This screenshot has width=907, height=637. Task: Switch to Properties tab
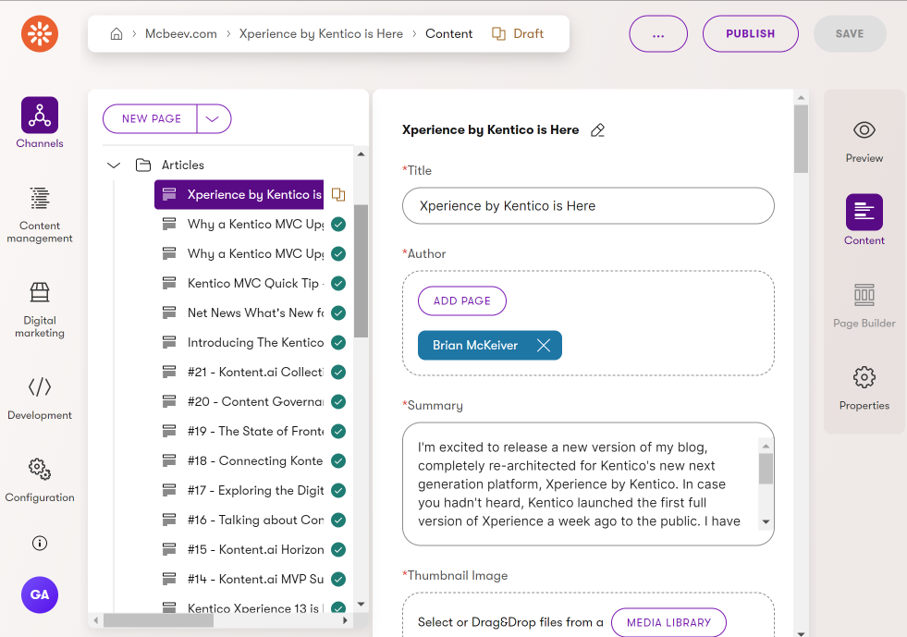pos(864,388)
